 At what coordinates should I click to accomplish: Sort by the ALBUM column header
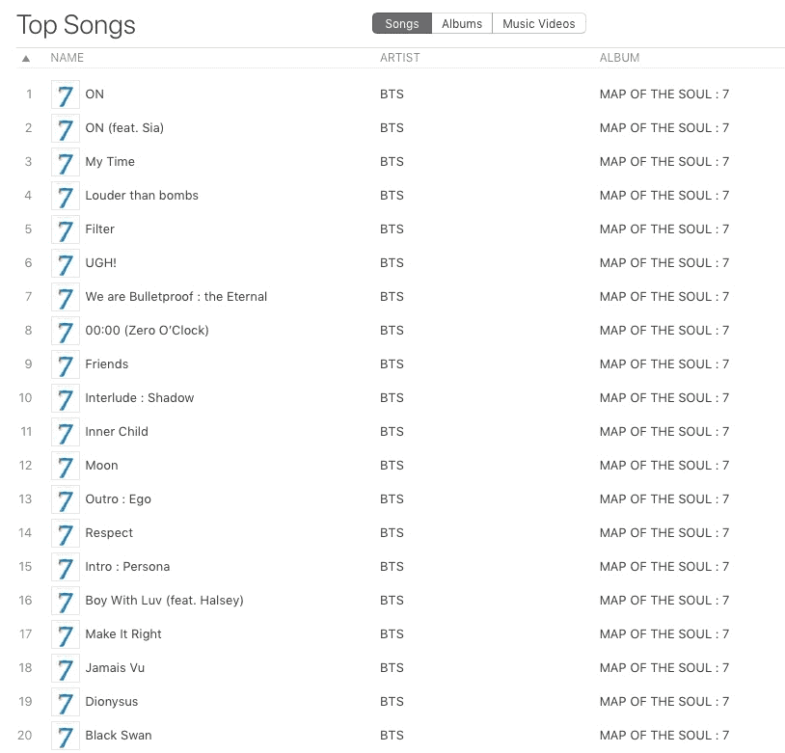(619, 58)
